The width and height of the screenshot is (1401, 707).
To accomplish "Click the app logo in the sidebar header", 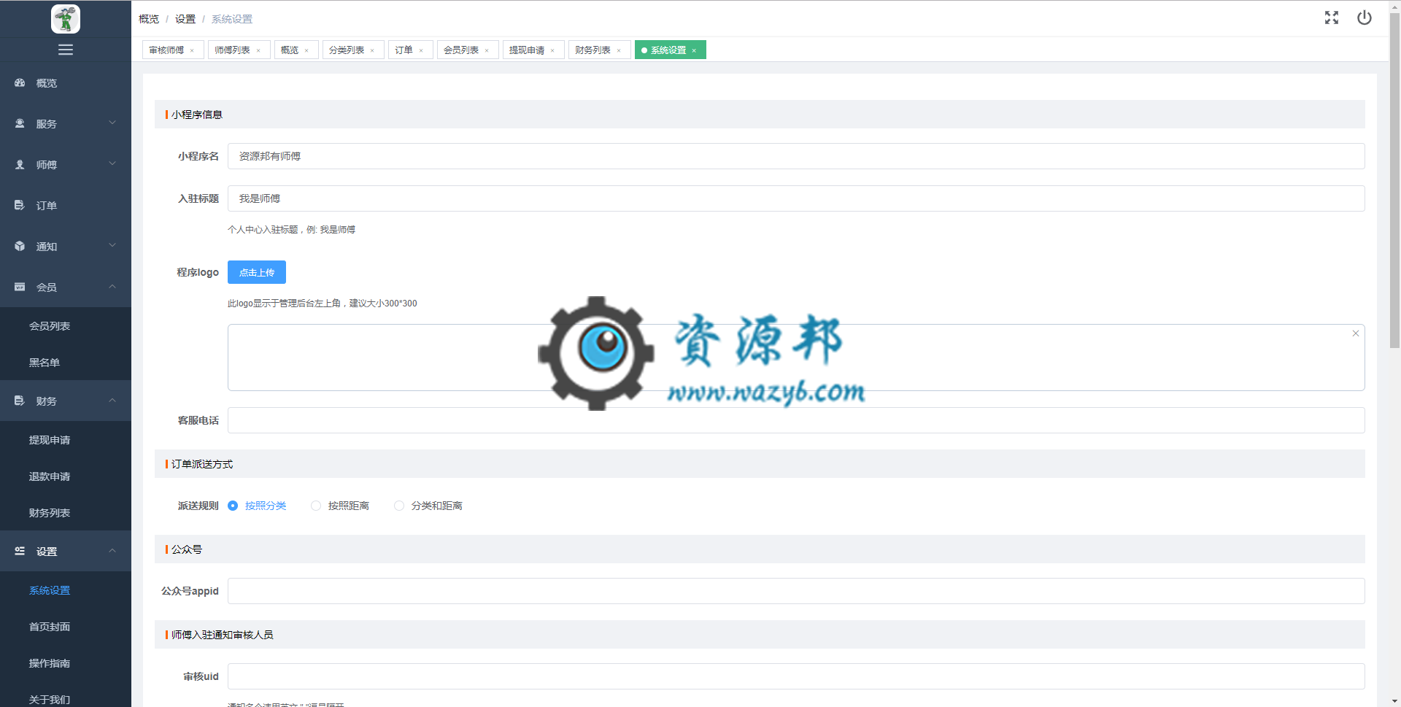I will point(66,19).
